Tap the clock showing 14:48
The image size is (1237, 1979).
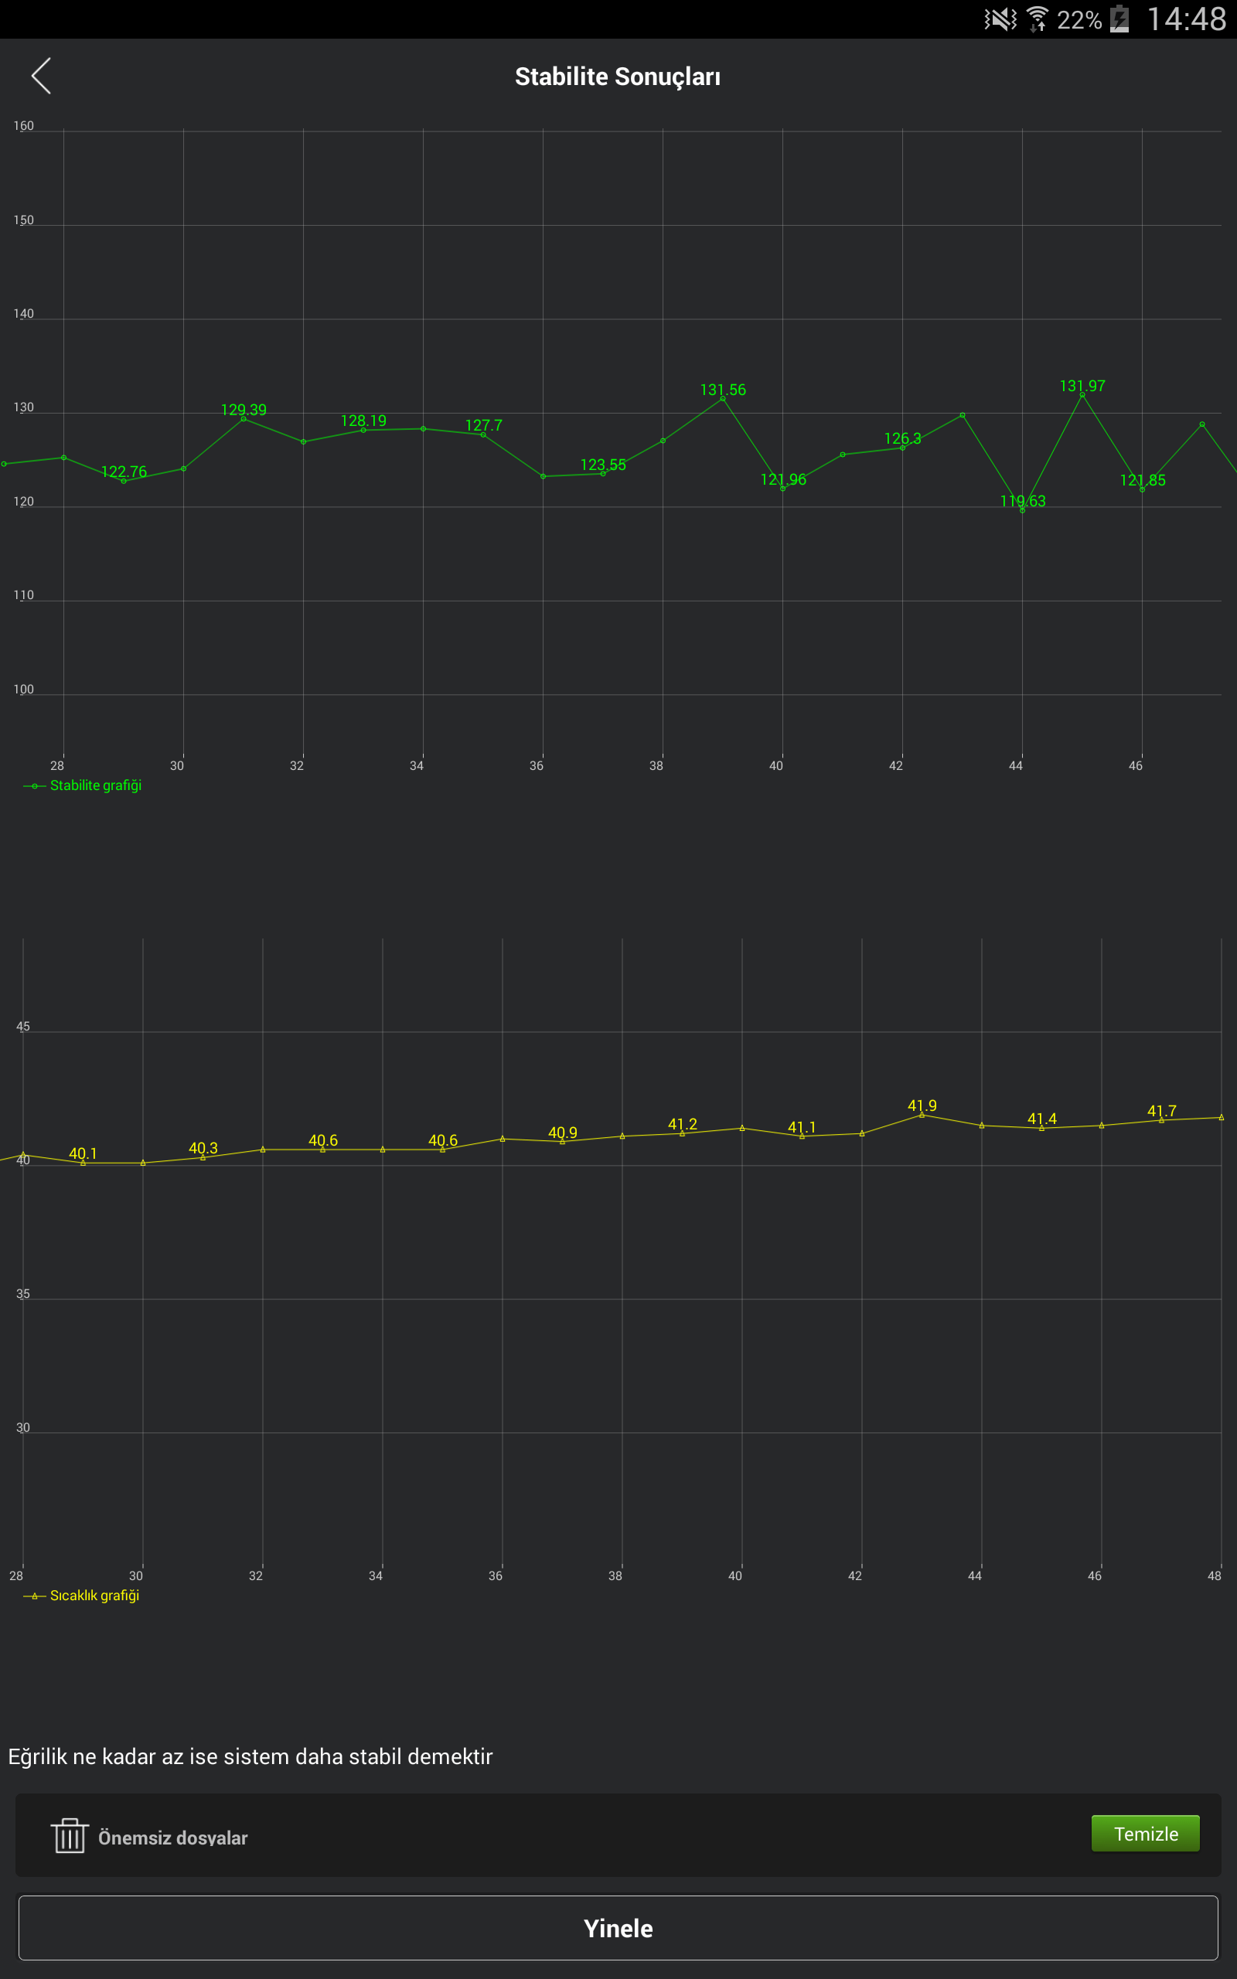pyautogui.click(x=1186, y=19)
